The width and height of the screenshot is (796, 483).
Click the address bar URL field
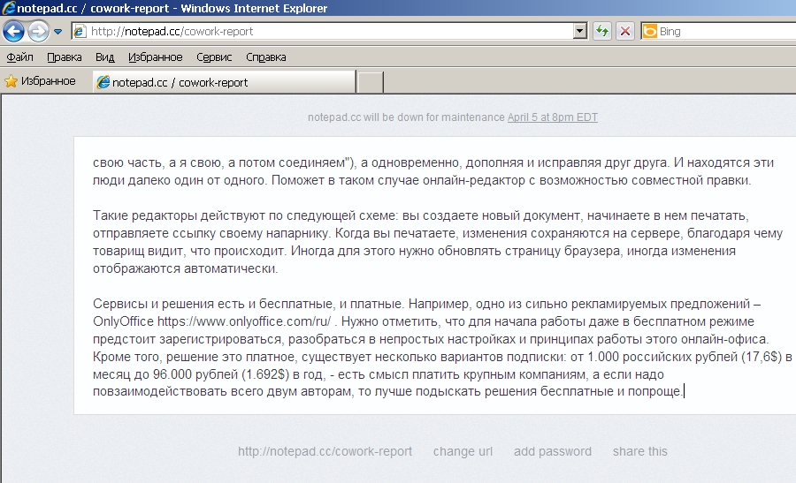(330, 32)
